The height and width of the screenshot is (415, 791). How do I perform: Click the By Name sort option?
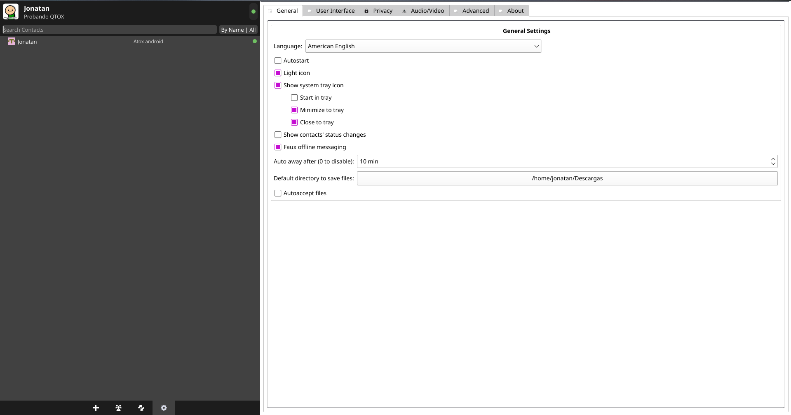tap(233, 30)
